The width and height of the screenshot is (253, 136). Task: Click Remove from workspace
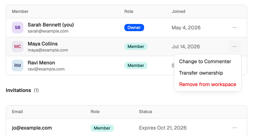[x=208, y=84]
